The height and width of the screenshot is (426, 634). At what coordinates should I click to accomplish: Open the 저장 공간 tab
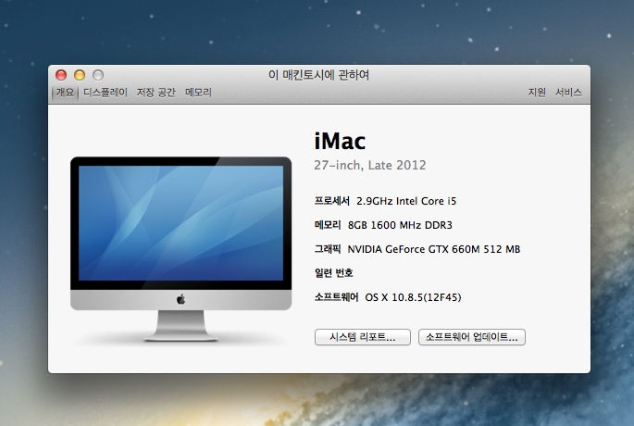click(156, 93)
